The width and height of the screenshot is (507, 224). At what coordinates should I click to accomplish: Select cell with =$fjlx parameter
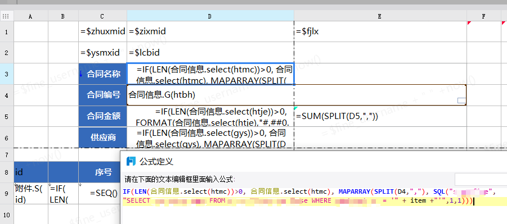[380, 31]
